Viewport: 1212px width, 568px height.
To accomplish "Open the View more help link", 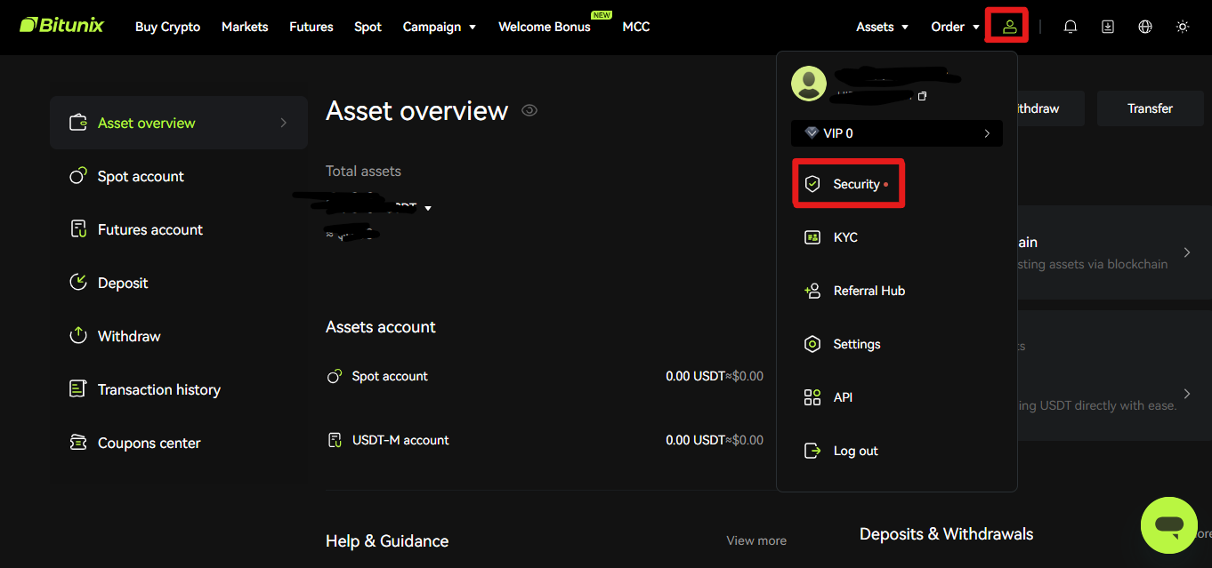I will pyautogui.click(x=756, y=540).
